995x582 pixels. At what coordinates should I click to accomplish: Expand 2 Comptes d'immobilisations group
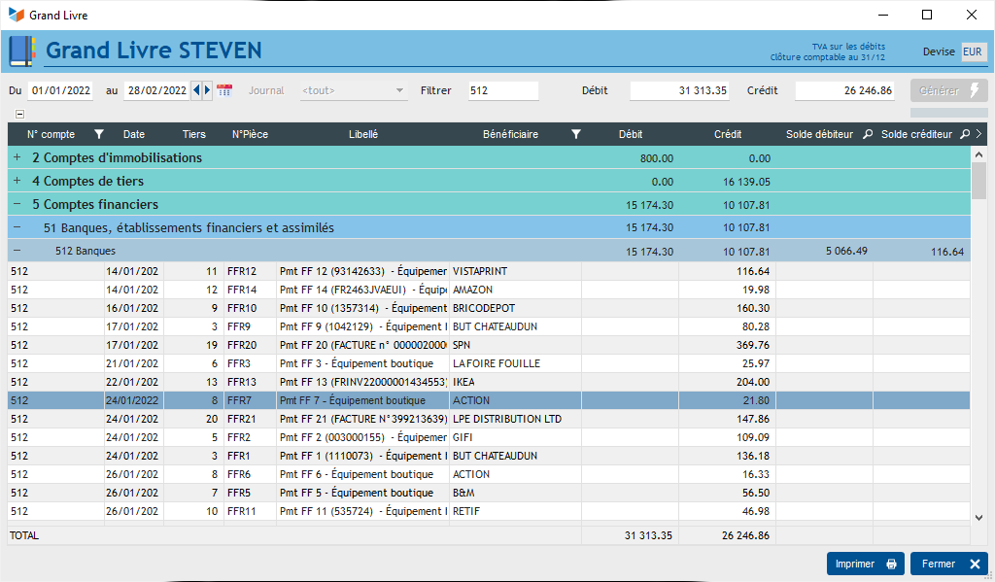pos(17,157)
